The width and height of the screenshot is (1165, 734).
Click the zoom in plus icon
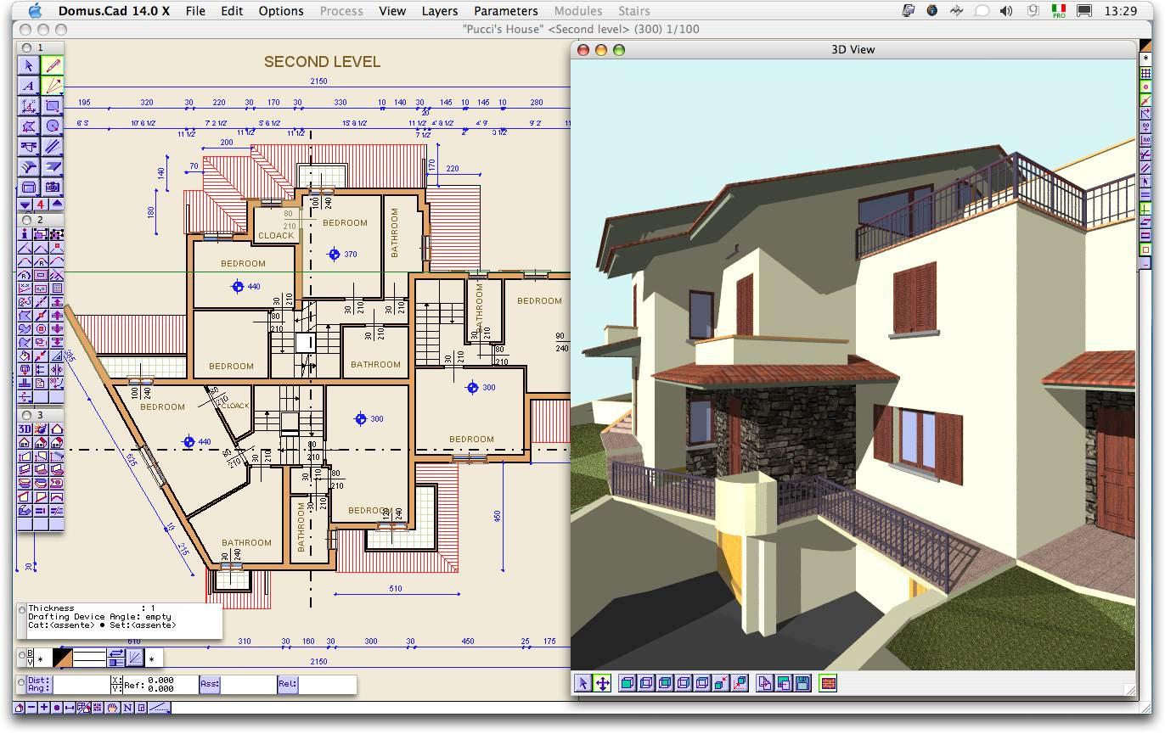click(42, 706)
